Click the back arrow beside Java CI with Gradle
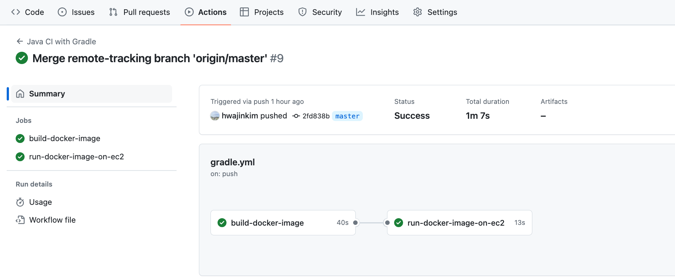This screenshot has width=675, height=280. 20,41
